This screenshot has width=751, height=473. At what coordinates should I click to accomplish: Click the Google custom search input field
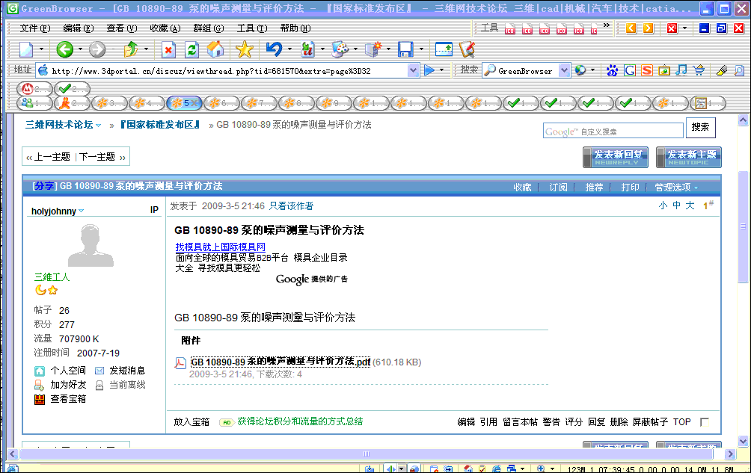click(613, 131)
